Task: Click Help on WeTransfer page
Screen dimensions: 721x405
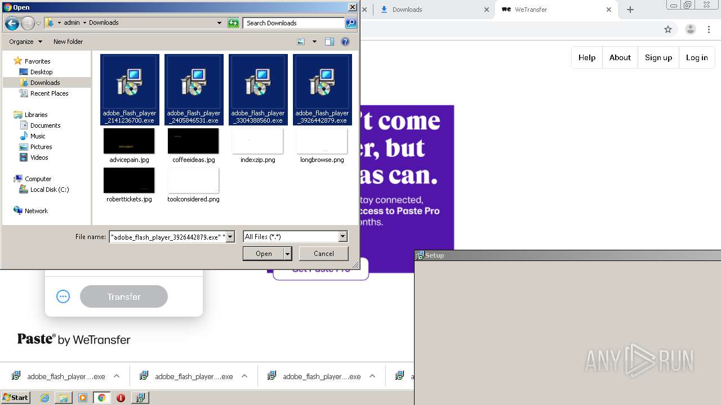Action: [x=587, y=57]
